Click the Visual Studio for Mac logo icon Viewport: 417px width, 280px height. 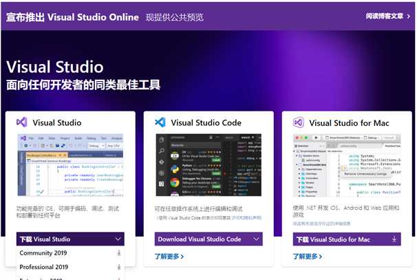[x=299, y=122]
